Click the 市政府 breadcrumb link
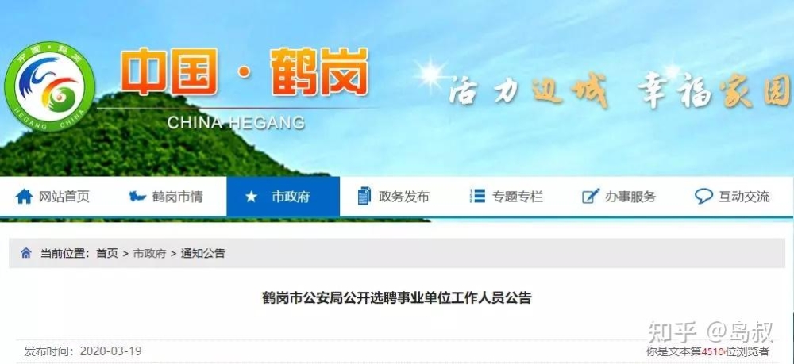Image resolution: width=794 pixels, height=364 pixels. click(149, 254)
